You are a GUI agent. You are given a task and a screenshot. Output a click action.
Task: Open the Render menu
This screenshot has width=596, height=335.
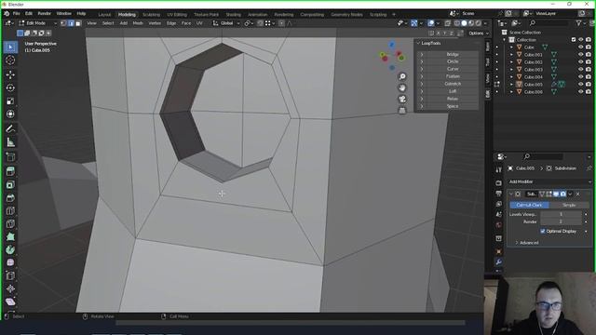pos(44,14)
